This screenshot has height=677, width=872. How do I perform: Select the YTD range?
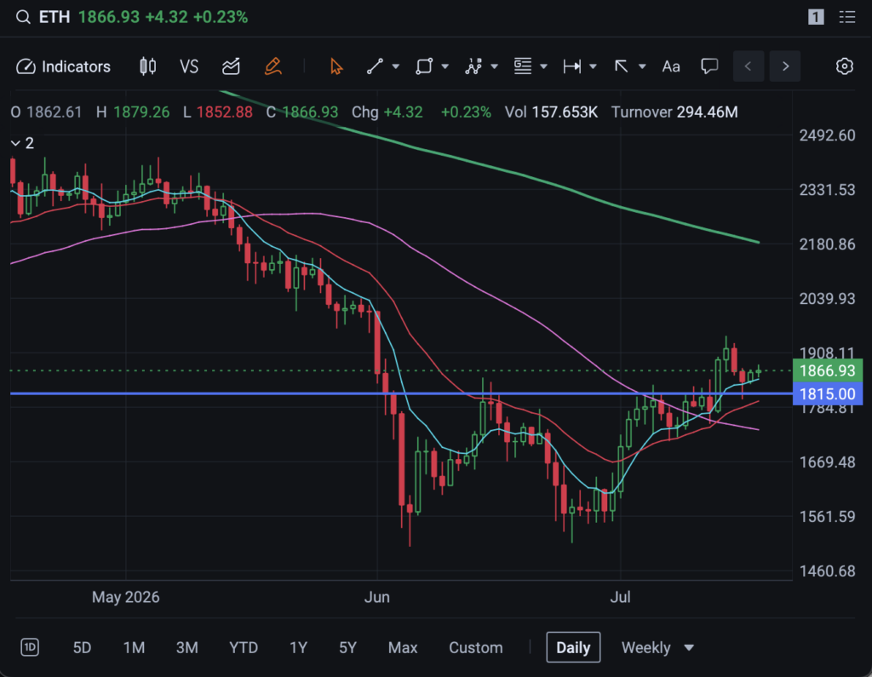click(x=244, y=647)
